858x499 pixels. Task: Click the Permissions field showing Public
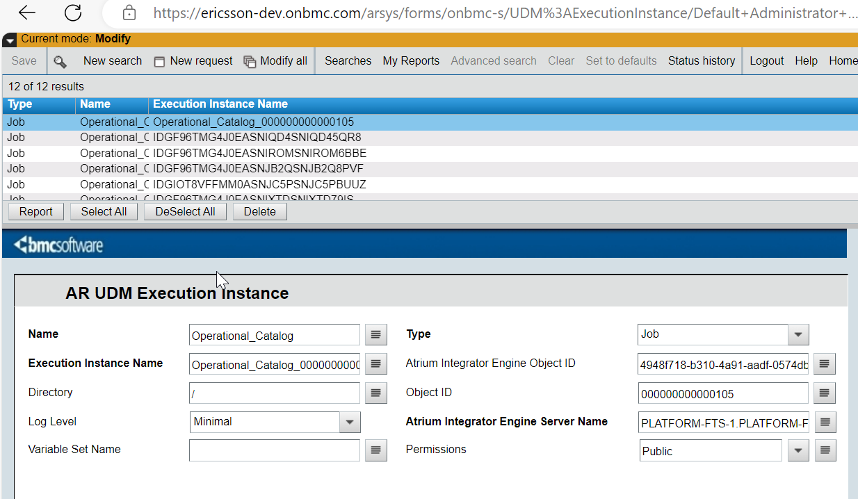711,450
